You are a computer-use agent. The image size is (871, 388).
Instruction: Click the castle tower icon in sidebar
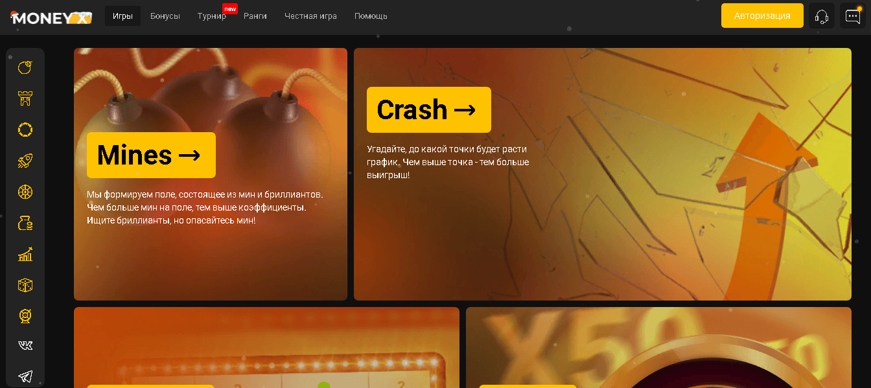tap(25, 98)
